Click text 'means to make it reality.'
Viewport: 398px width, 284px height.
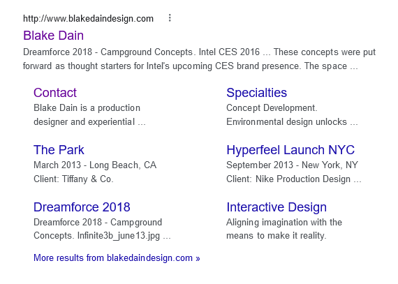[x=277, y=236]
